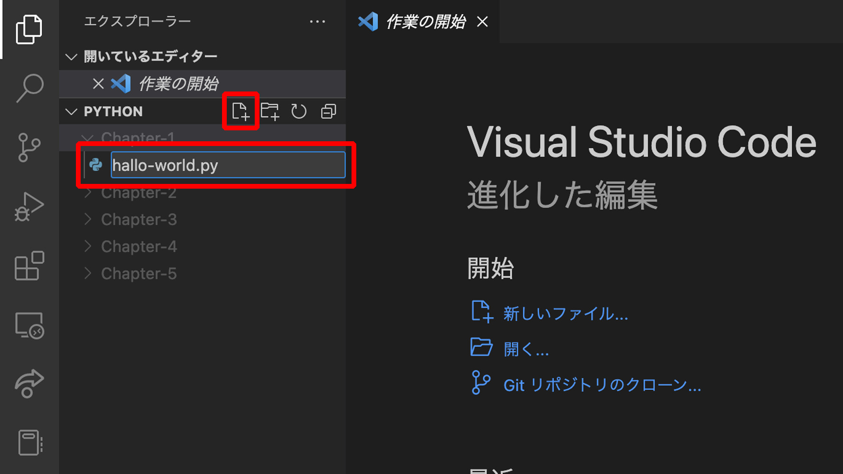This screenshot has width=843, height=474.
Task: Select the Explorer icon in the activity bar
Action: pos(28,28)
